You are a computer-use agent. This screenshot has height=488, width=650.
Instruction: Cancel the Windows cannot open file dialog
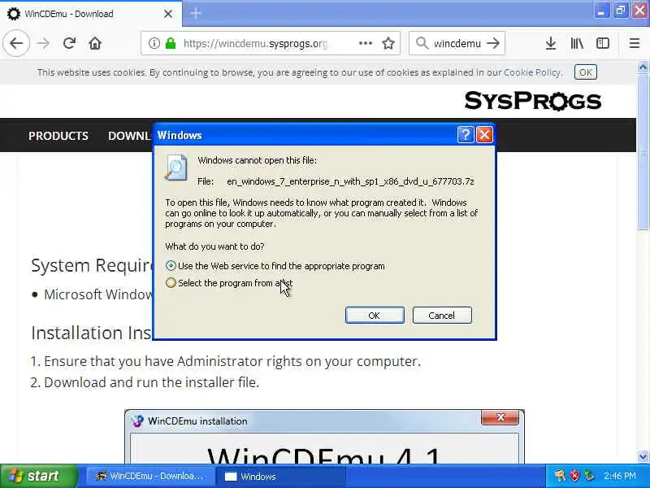tap(442, 316)
